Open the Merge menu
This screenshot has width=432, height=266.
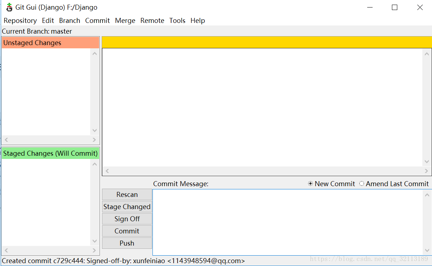[x=125, y=20]
